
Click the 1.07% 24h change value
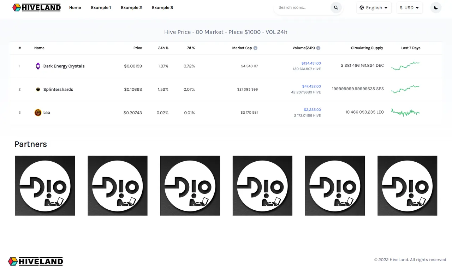[x=163, y=66]
